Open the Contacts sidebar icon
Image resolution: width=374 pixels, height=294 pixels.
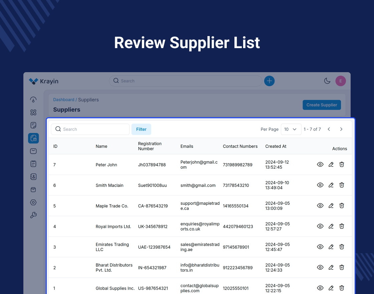[33, 177]
